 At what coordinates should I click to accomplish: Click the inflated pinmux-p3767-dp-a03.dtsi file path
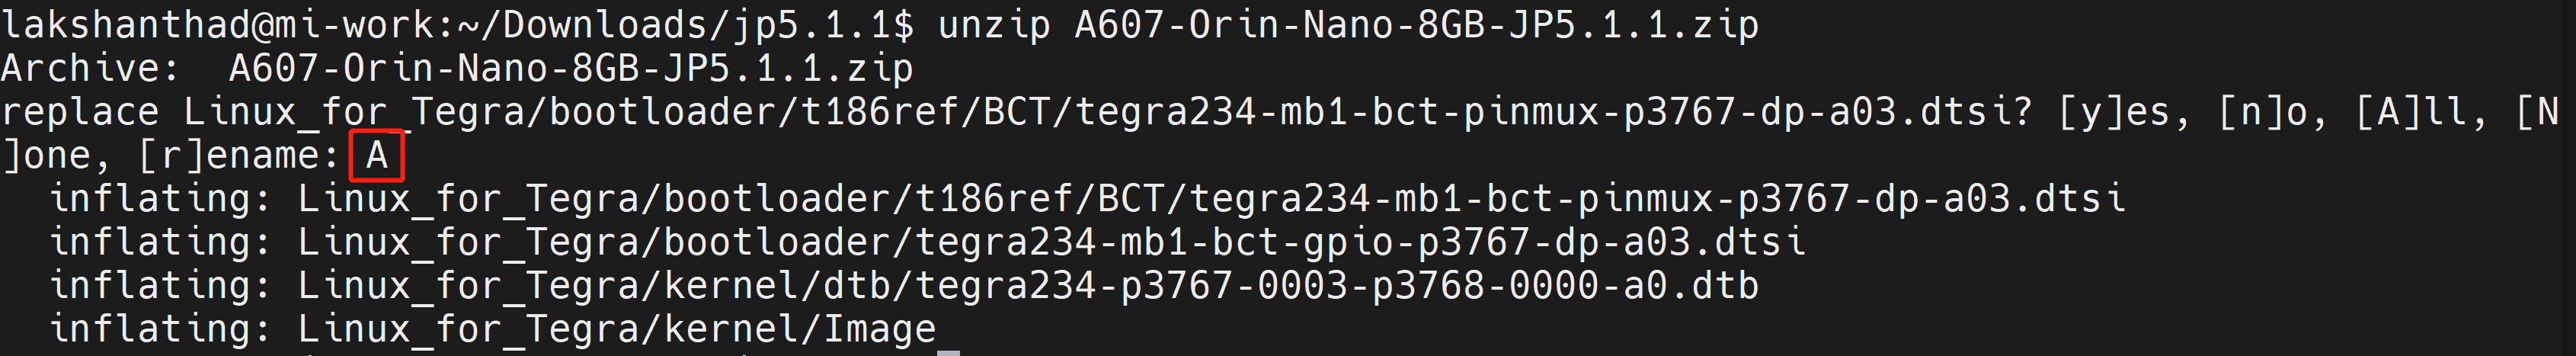tap(1212, 198)
